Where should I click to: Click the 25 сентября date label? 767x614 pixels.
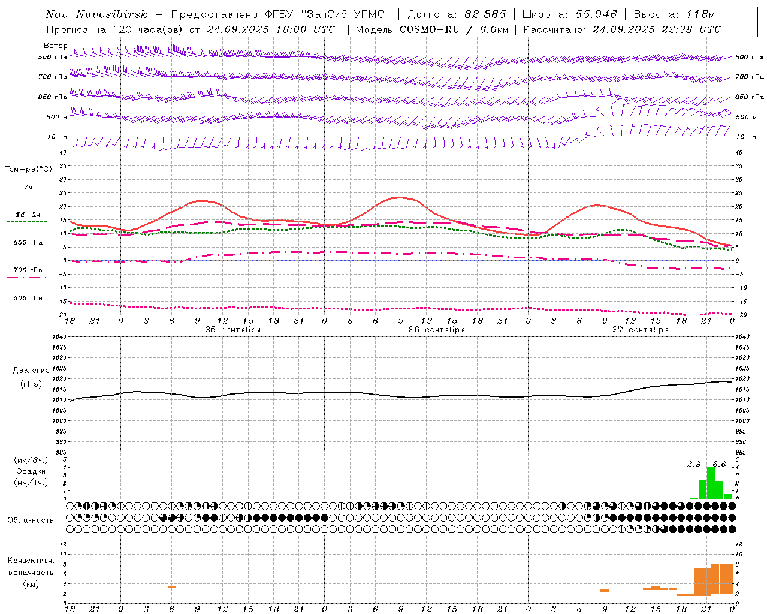click(232, 330)
